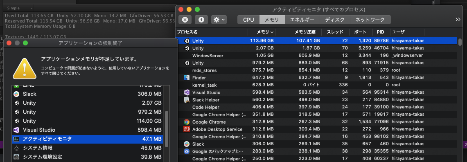Select the Google のバックアップ process icon
467x162 pixels.
187,151
